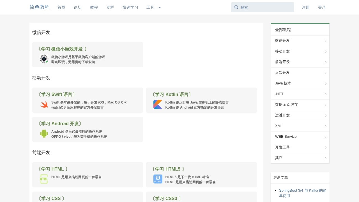Open the 论坛 menu item
The image size is (359, 202).
click(x=78, y=8)
